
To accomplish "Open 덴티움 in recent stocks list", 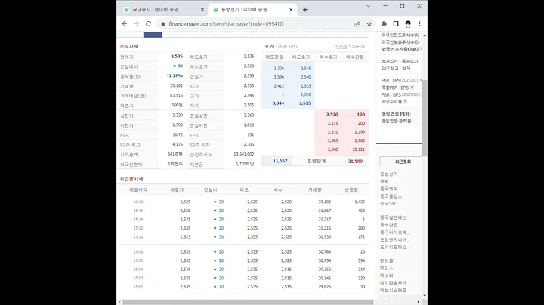I will 387,260.
